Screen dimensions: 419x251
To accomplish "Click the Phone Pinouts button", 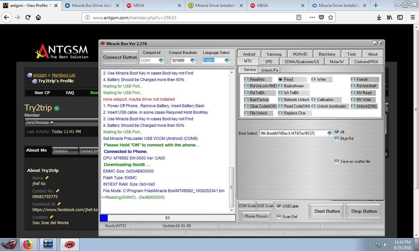I will pyautogui.click(x=256, y=216).
